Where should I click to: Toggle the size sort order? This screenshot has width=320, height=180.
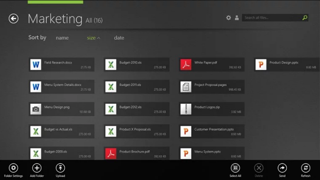pos(93,38)
